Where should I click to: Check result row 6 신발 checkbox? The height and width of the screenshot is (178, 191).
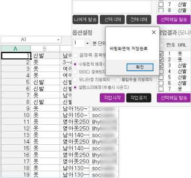tap(161, 83)
